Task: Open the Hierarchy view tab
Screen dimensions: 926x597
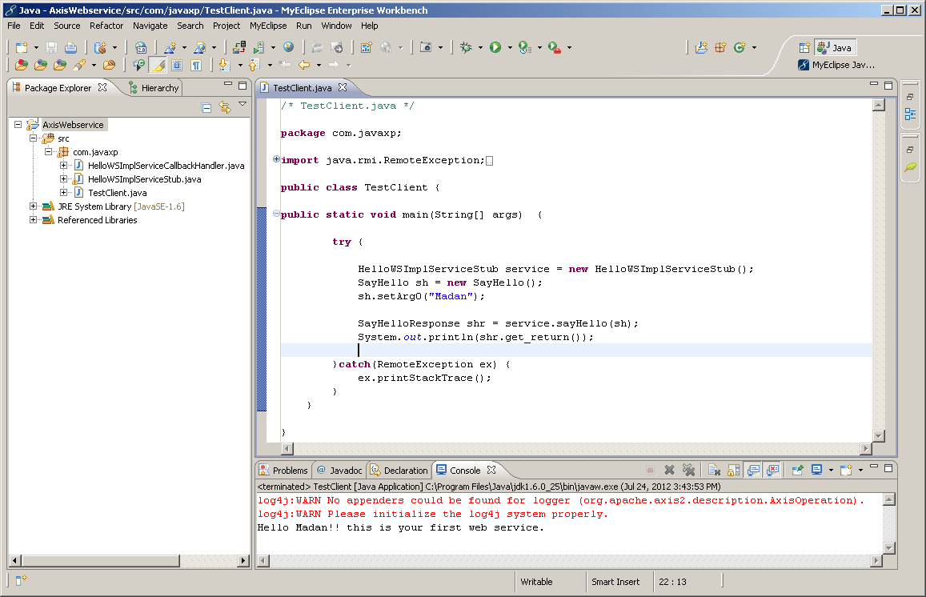Action: point(154,87)
